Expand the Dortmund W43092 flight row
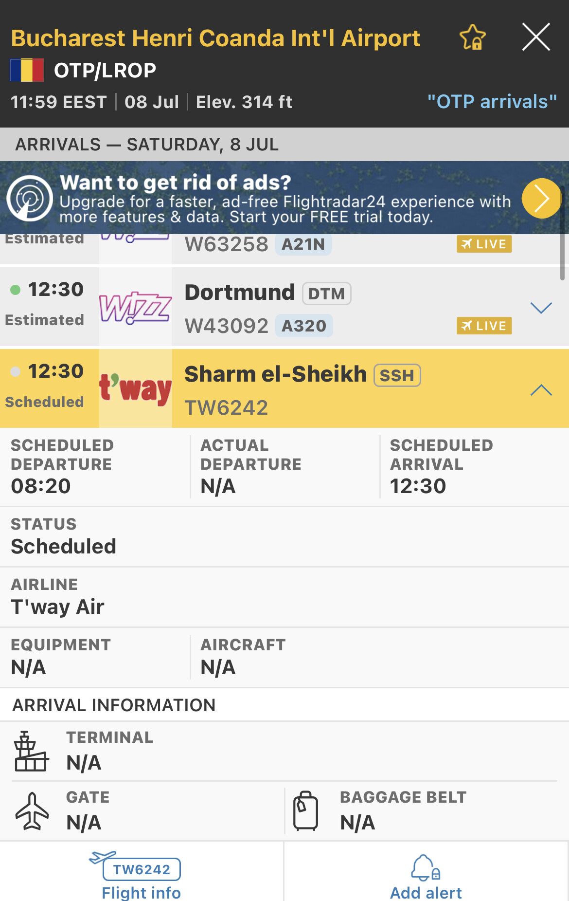The height and width of the screenshot is (901, 569). coord(541,308)
